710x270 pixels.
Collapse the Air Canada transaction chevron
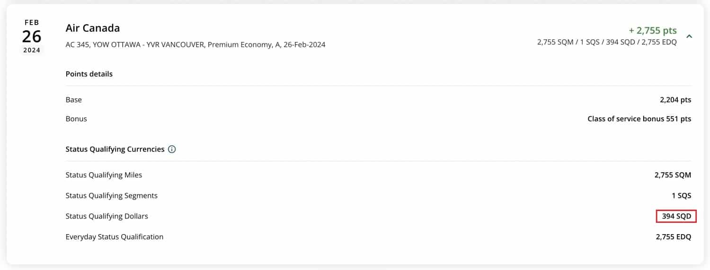pos(690,36)
